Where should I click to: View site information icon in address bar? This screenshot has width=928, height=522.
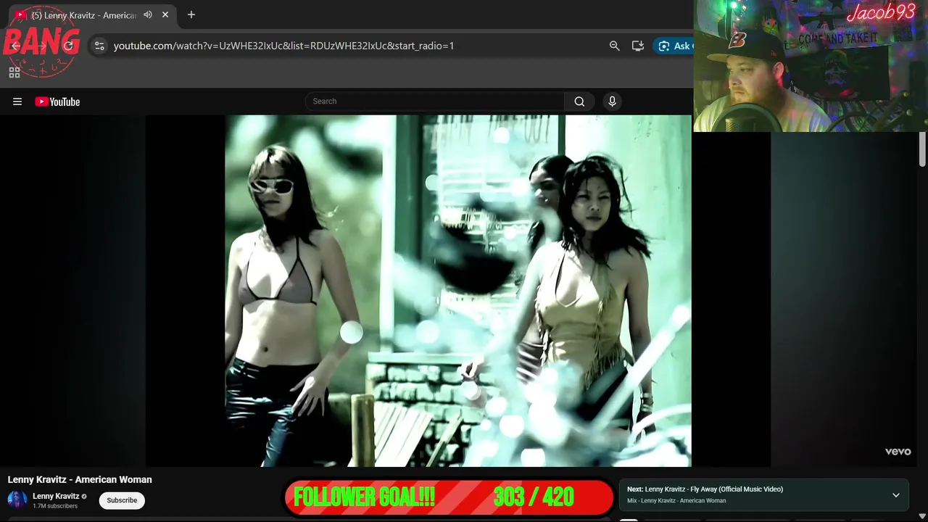click(99, 46)
